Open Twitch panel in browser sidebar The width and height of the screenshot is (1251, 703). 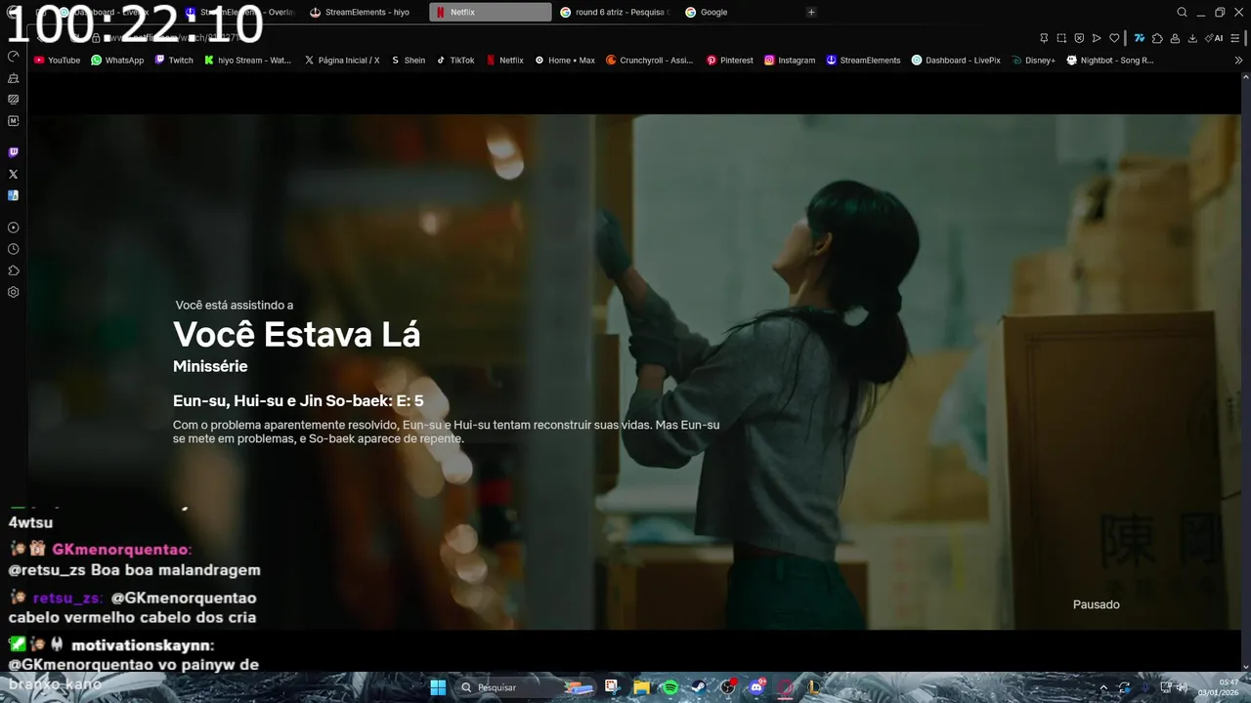(14, 152)
